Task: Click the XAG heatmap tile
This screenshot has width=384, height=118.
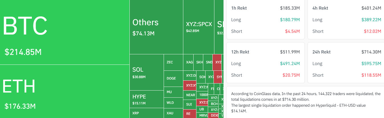Action: pos(188,62)
